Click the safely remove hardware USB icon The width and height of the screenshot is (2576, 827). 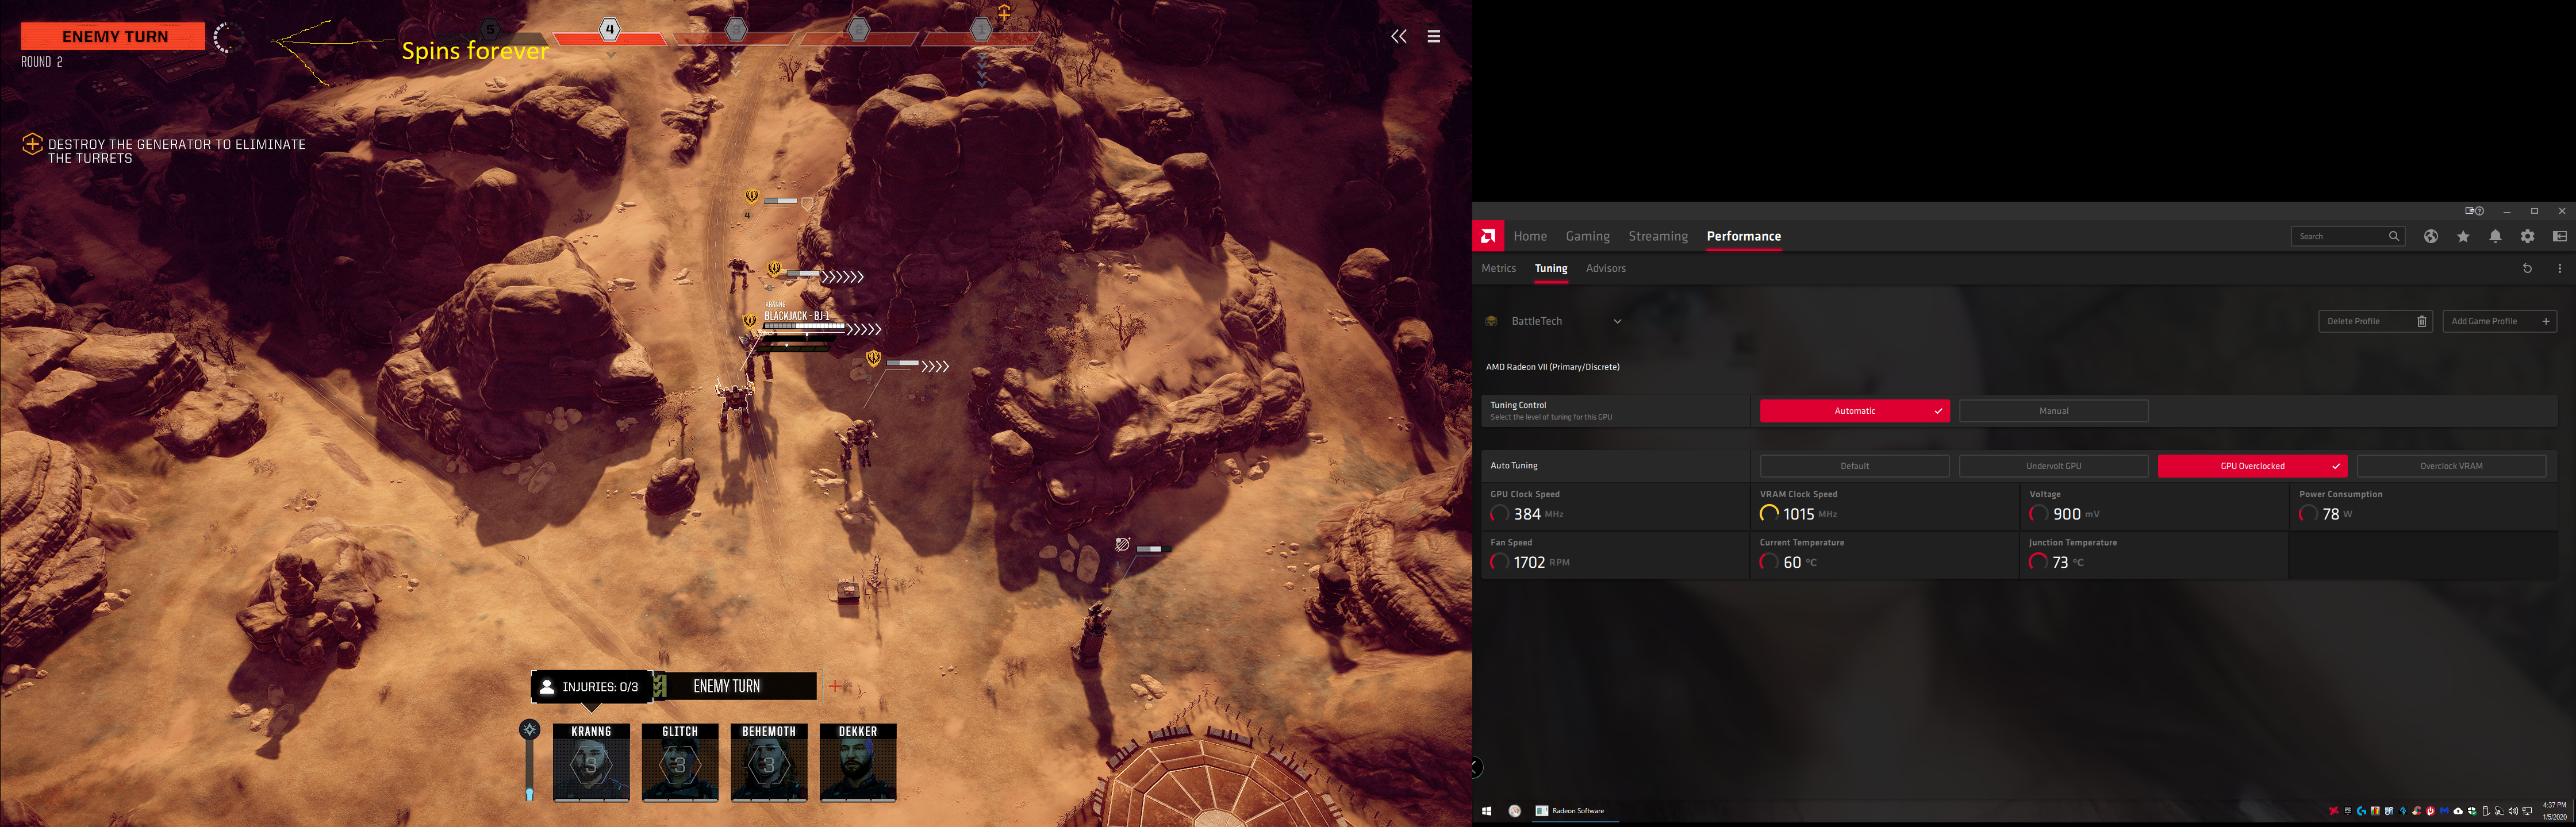pyautogui.click(x=2486, y=811)
